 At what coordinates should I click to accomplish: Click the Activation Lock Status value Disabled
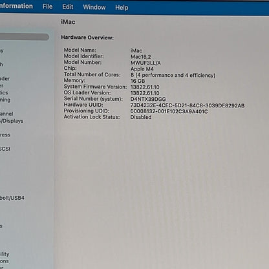pyautogui.click(x=141, y=117)
